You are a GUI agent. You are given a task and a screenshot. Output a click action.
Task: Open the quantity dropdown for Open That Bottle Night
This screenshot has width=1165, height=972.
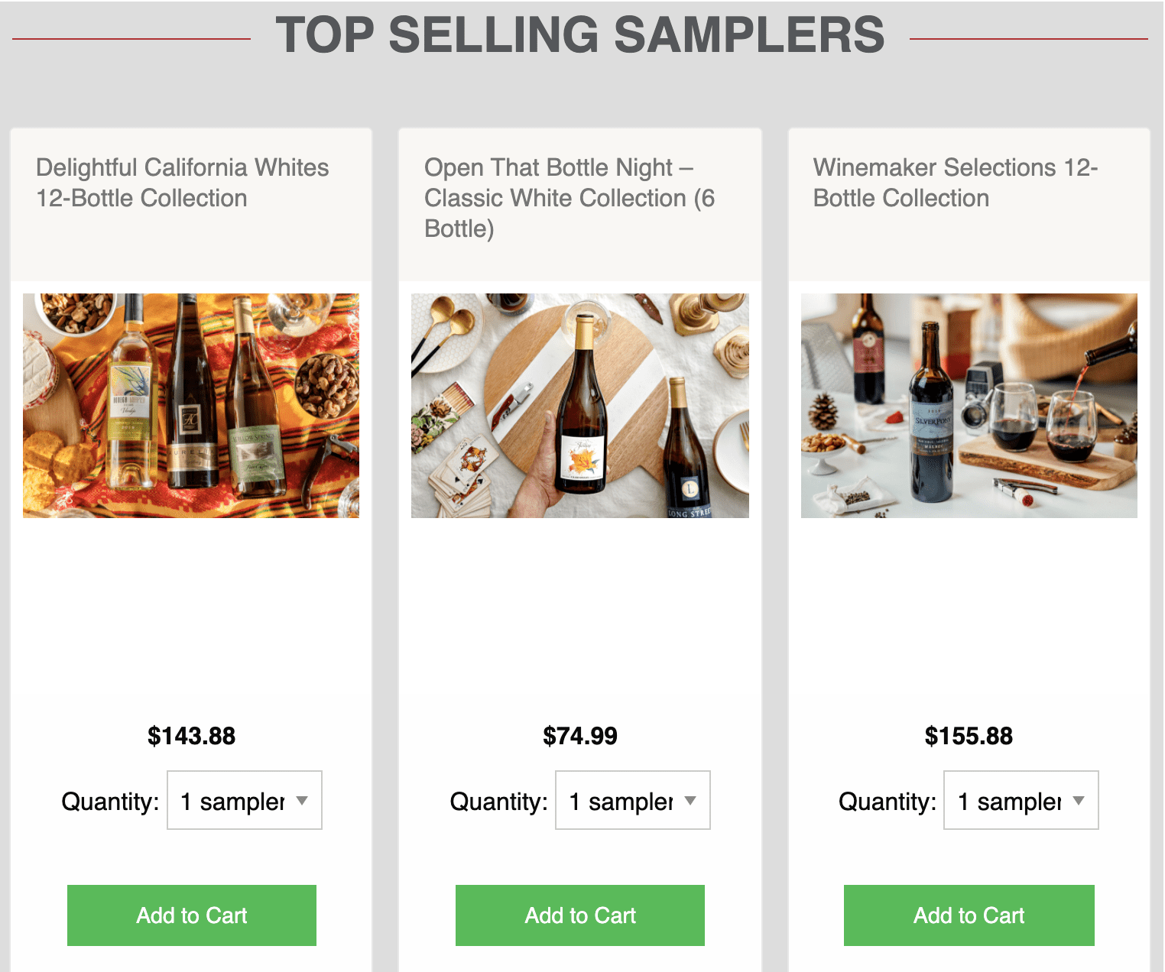pyautogui.click(x=632, y=800)
